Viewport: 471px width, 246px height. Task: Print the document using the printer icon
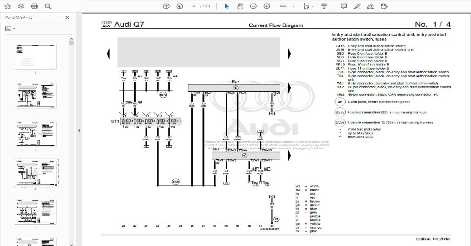pos(34,6)
